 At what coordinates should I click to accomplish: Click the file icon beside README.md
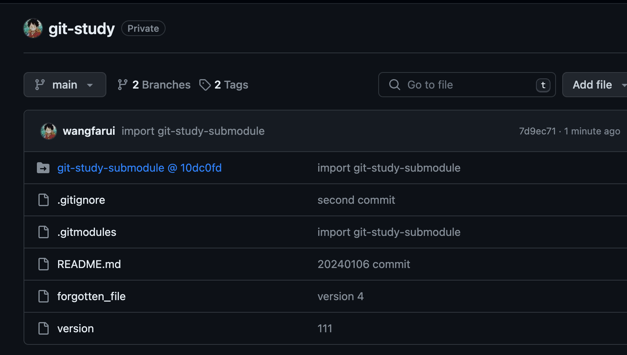coord(44,264)
